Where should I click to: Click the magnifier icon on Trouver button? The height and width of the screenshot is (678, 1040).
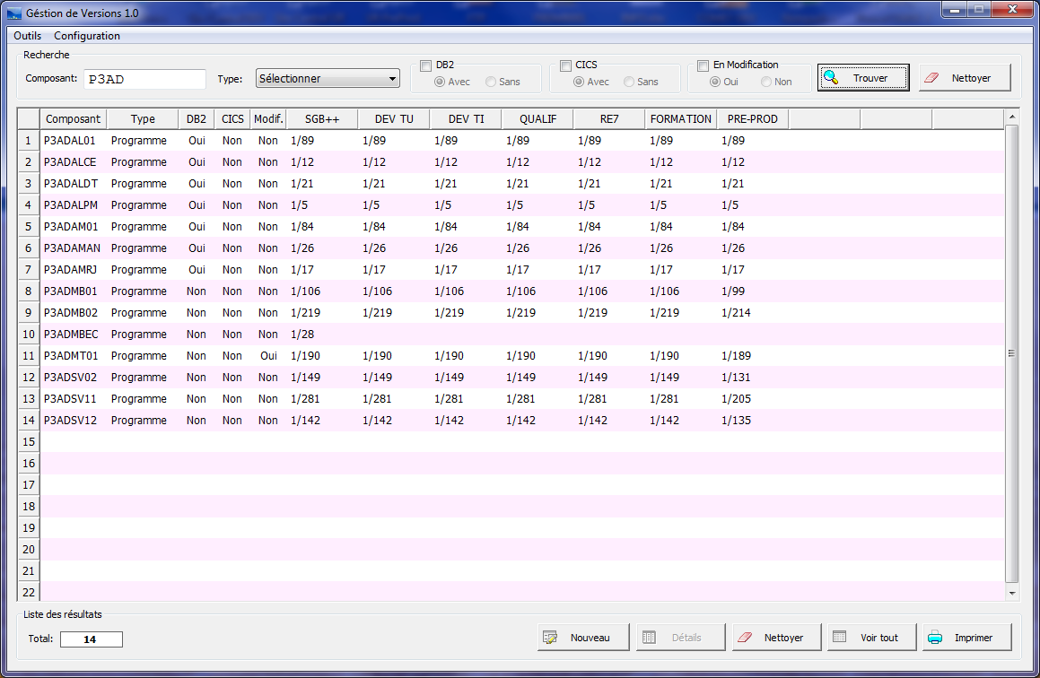830,77
